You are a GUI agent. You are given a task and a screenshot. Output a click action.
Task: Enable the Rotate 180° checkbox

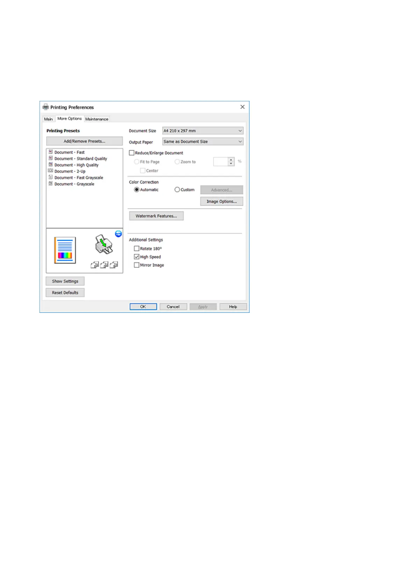tap(137, 248)
